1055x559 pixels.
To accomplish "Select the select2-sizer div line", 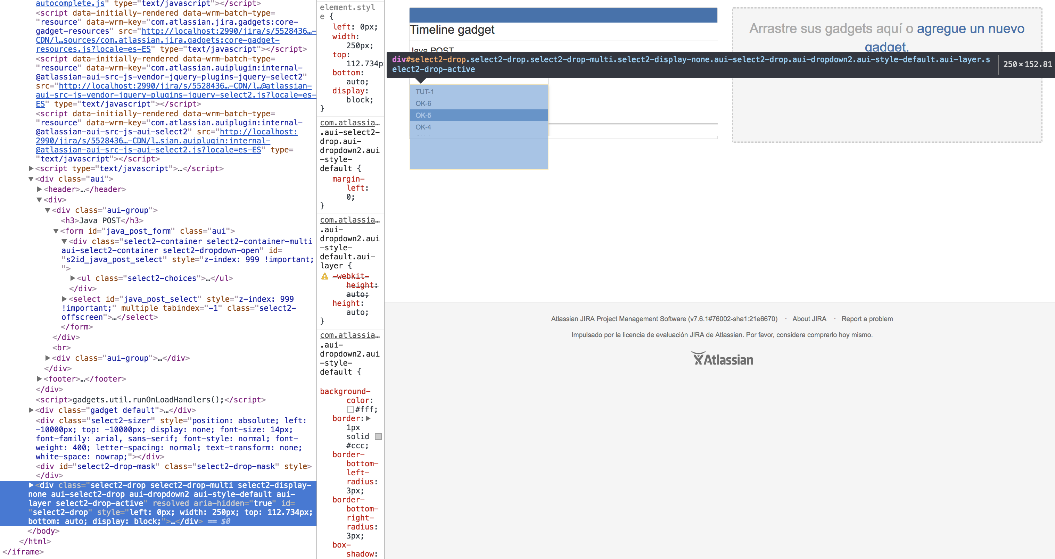I will (171, 438).
